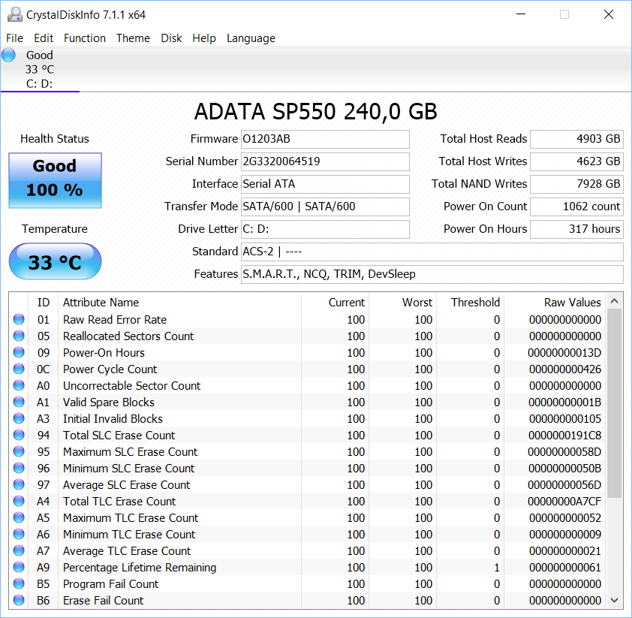
Task: Click the blue disk status orb beside Good
Action: (9, 55)
